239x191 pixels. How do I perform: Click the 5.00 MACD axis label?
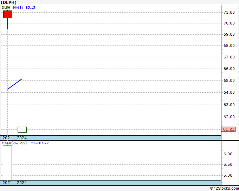[228, 175]
